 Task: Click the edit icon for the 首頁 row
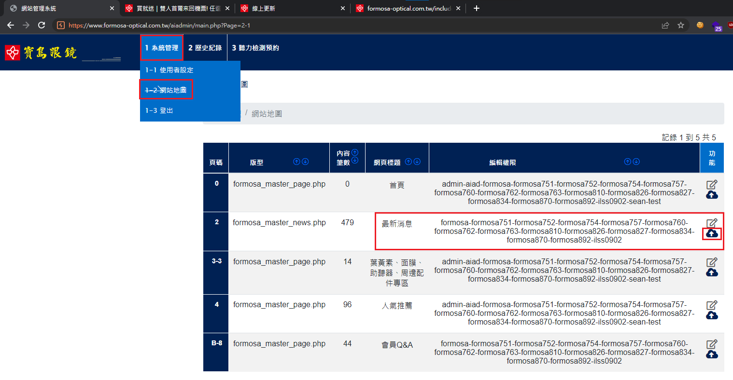(x=712, y=184)
